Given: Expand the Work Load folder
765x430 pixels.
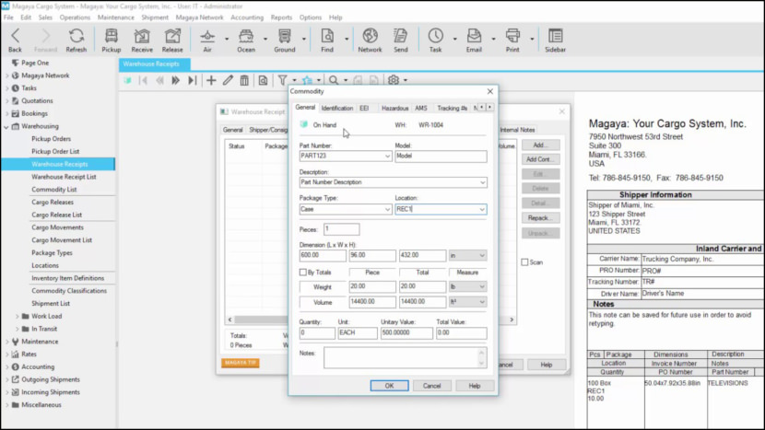Looking at the screenshot, I should [x=18, y=317].
